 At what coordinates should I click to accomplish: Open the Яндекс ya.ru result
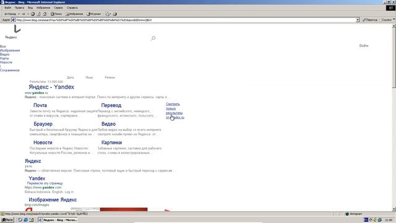33,161
